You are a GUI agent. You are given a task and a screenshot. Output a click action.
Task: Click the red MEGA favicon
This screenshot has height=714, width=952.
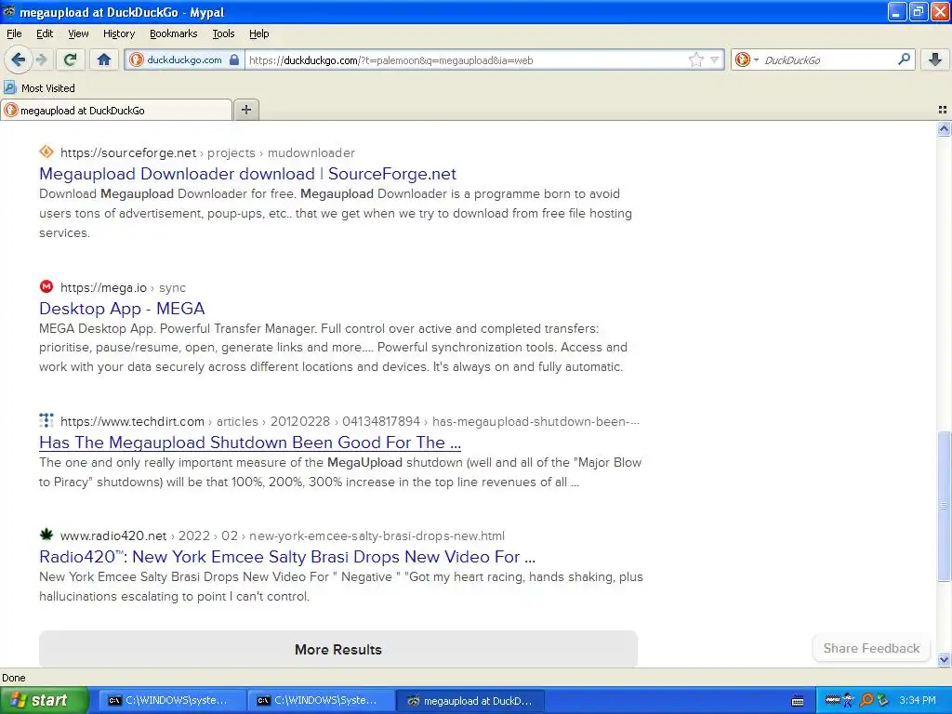point(46,286)
